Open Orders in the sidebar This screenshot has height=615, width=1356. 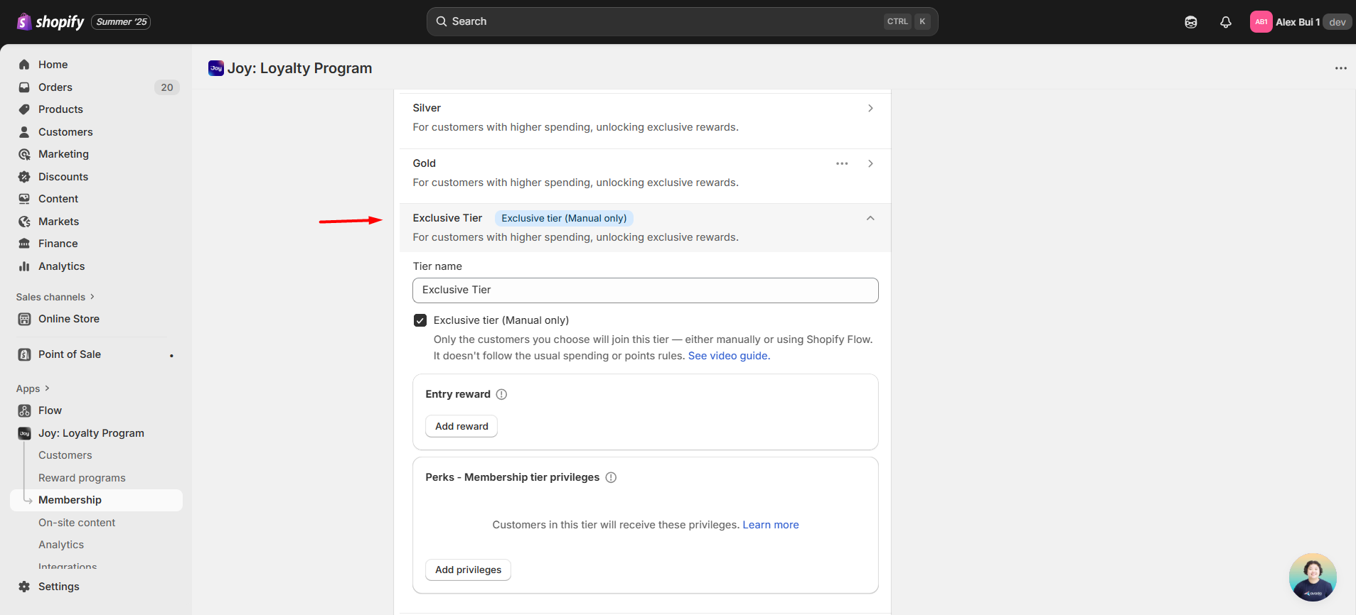click(55, 87)
